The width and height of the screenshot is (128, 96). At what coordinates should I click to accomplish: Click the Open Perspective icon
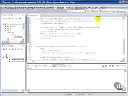tap(88, 11)
